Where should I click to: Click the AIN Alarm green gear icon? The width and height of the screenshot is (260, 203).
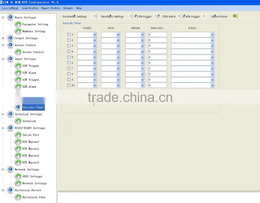tap(18, 86)
